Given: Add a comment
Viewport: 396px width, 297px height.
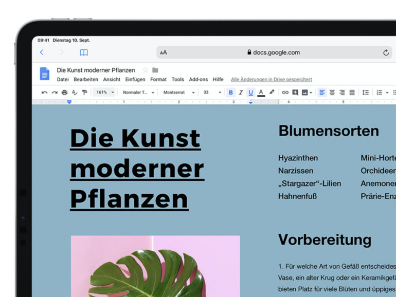Looking at the screenshot, I should tap(295, 92).
